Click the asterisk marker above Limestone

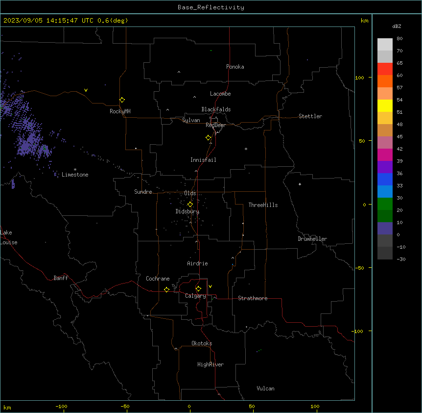click(x=75, y=170)
